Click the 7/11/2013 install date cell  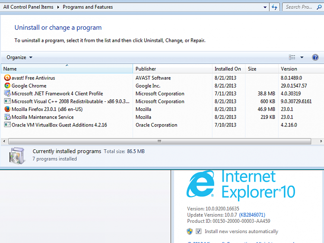click(x=225, y=94)
